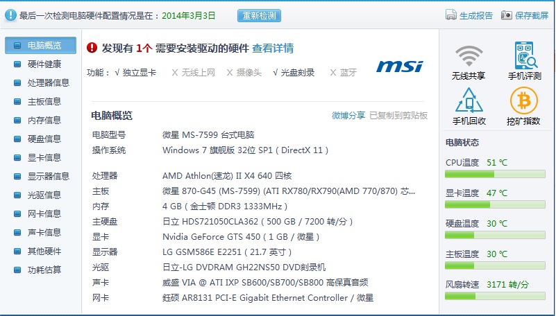Open the 光驱信息 sidebar entry

tap(44, 195)
